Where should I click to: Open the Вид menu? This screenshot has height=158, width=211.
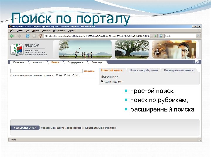coord(28,31)
